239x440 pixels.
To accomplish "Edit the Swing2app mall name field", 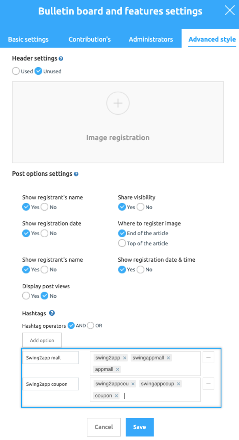I will click(x=50, y=358).
